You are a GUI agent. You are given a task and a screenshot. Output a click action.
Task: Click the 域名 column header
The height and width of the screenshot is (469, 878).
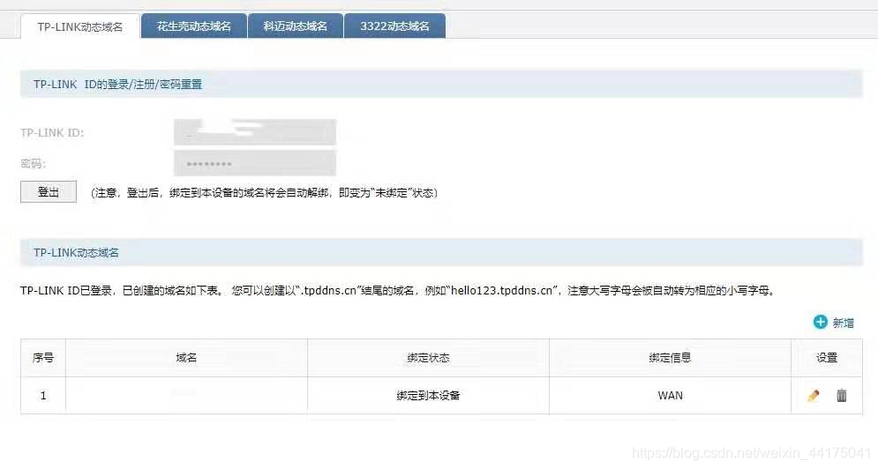(x=186, y=358)
